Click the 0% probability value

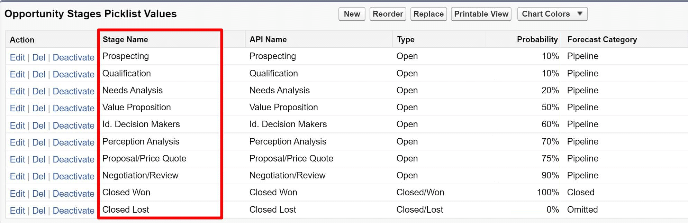[553, 210]
